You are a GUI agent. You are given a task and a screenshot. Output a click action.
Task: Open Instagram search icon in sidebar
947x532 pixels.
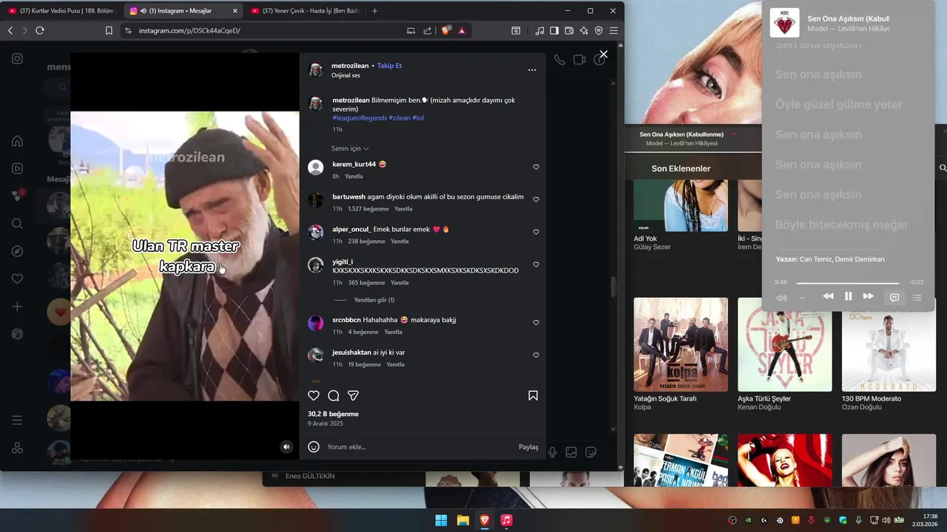pyautogui.click(x=17, y=224)
